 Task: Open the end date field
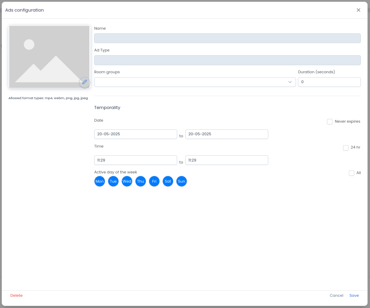point(227,134)
